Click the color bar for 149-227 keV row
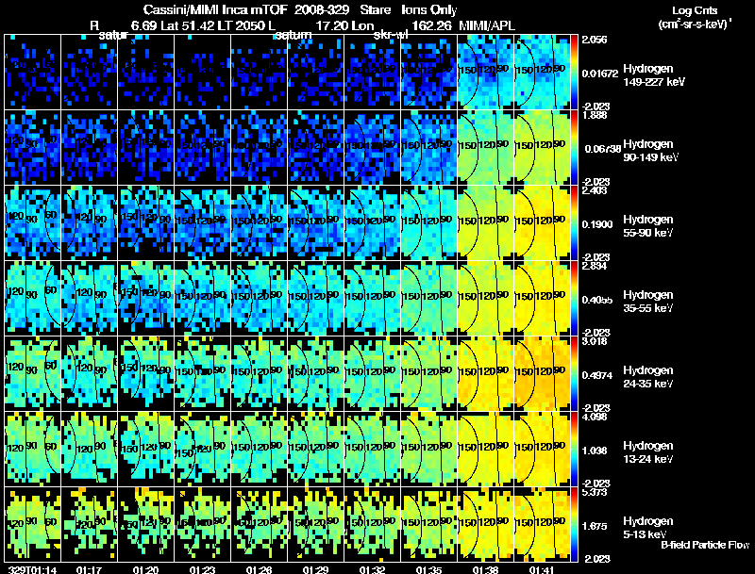This screenshot has height=574, width=755. point(574,73)
